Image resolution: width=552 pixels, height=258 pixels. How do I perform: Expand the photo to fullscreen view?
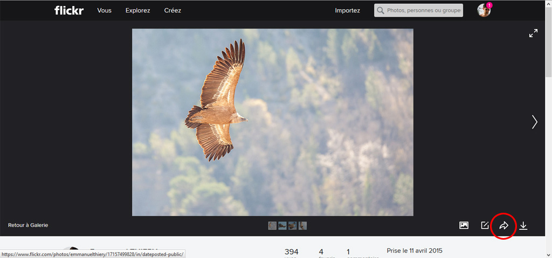point(533,33)
